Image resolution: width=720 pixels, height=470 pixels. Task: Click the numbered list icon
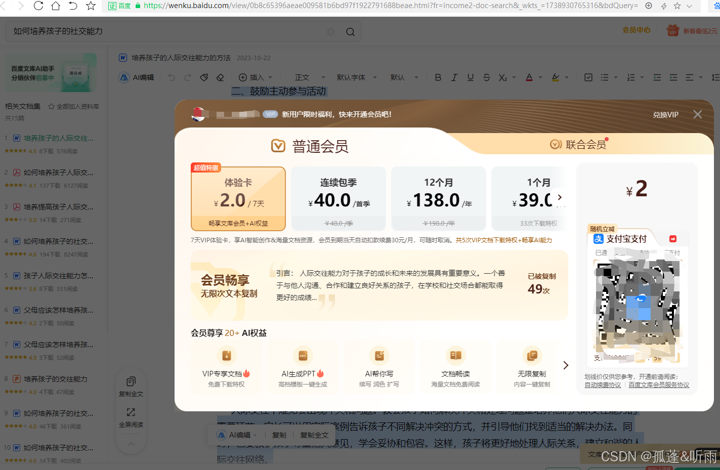click(631, 77)
